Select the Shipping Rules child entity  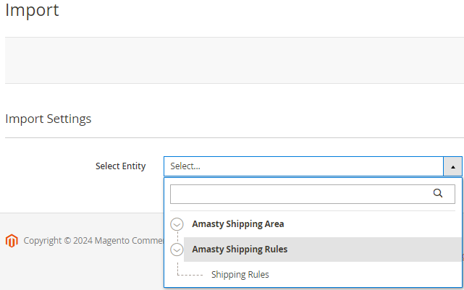coord(240,275)
